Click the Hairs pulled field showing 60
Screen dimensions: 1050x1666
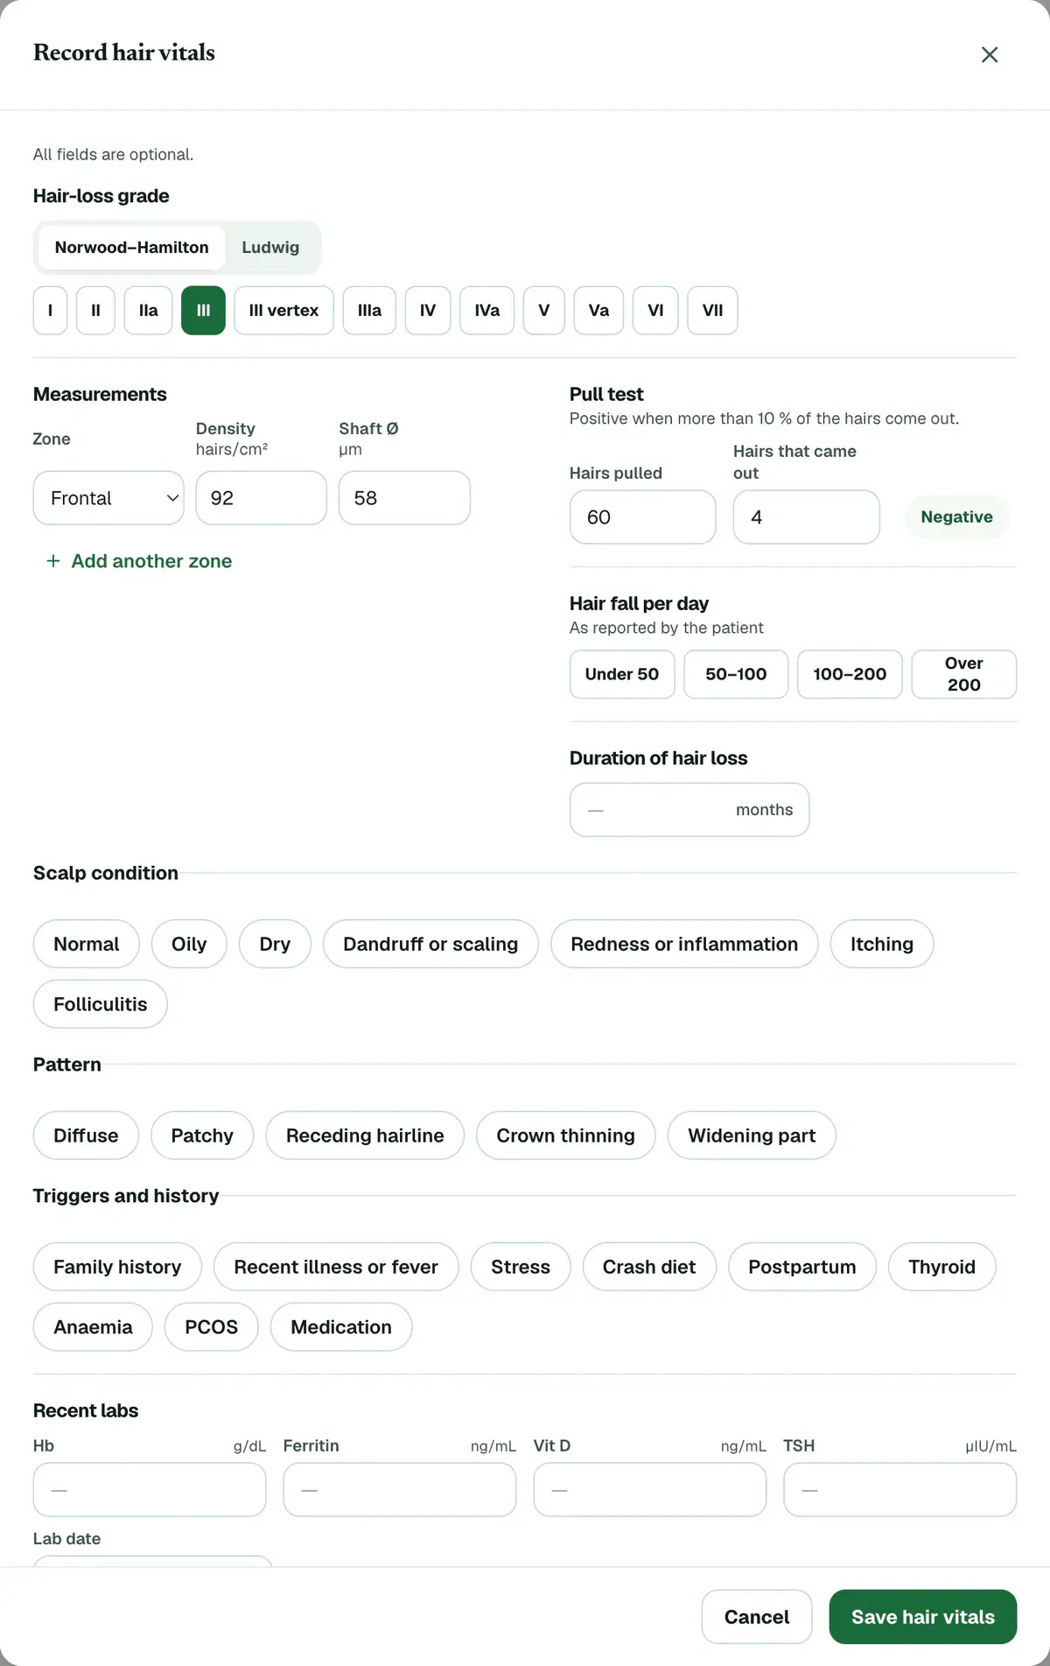point(643,517)
